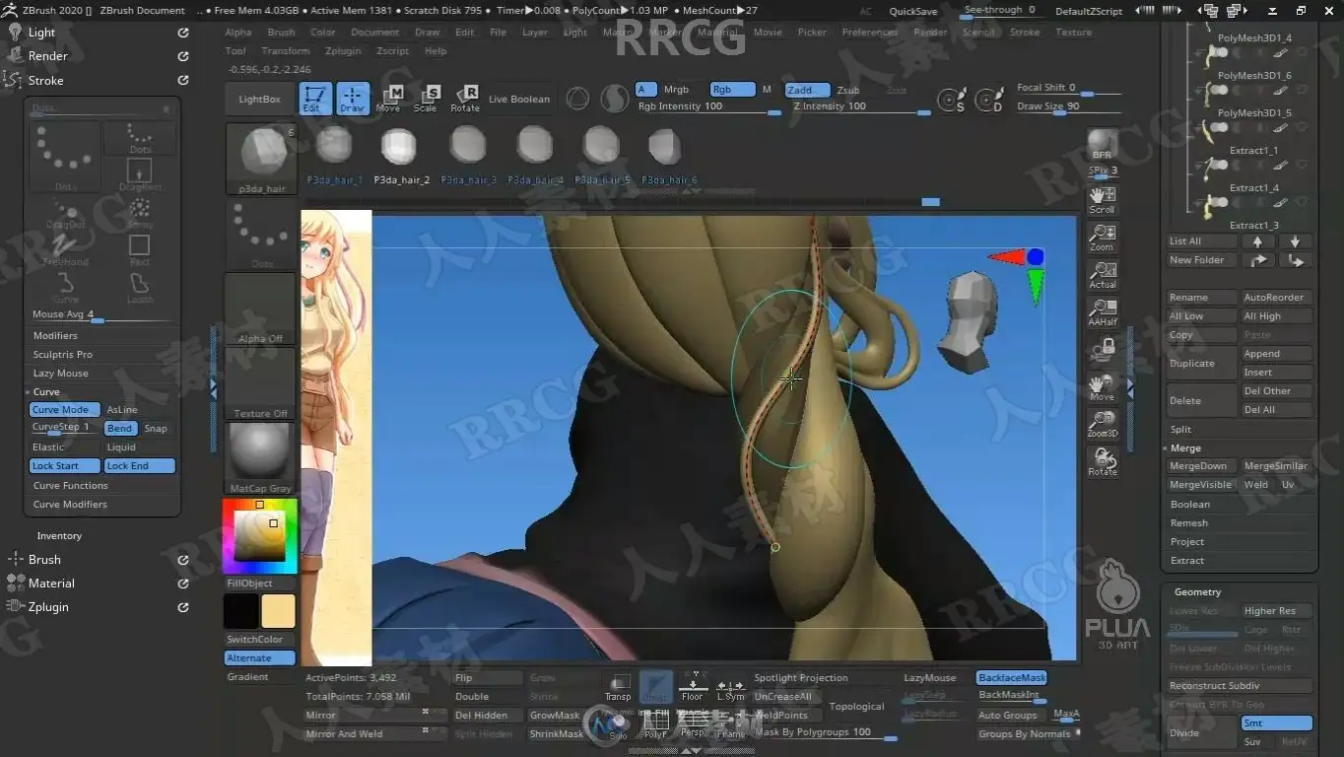The width and height of the screenshot is (1344, 757).
Task: Open the Texture Off selector
Action: tap(261, 384)
